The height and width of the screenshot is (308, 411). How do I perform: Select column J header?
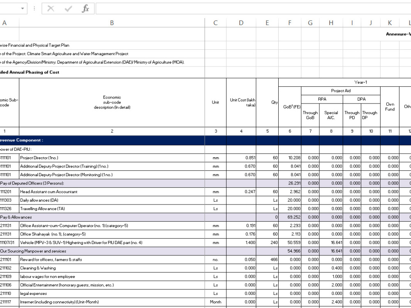point(371,23)
